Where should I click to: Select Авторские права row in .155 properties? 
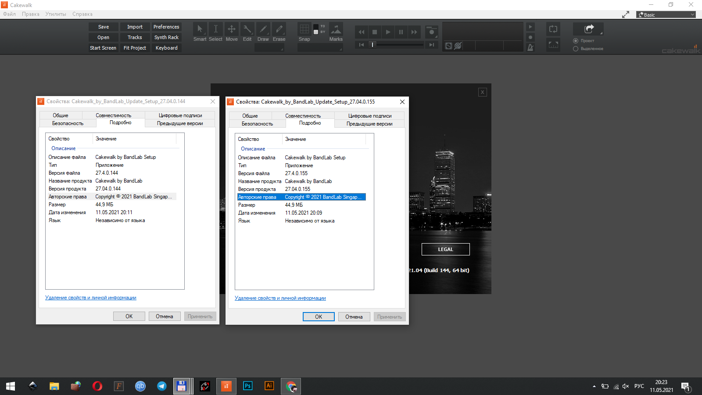[x=301, y=197]
